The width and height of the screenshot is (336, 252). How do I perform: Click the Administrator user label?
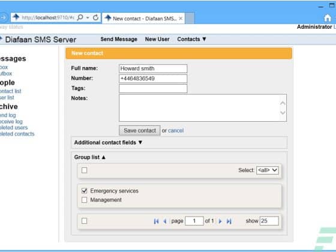coord(314,27)
